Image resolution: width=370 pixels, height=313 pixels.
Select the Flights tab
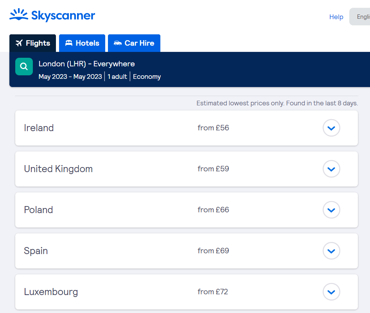pyautogui.click(x=32, y=43)
